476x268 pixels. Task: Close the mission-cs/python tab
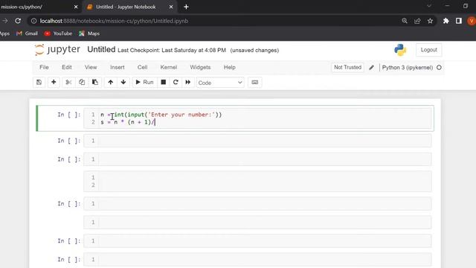tap(76, 7)
